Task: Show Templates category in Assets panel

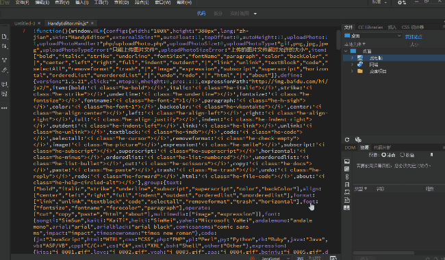Action: pyautogui.click(x=347, y=200)
